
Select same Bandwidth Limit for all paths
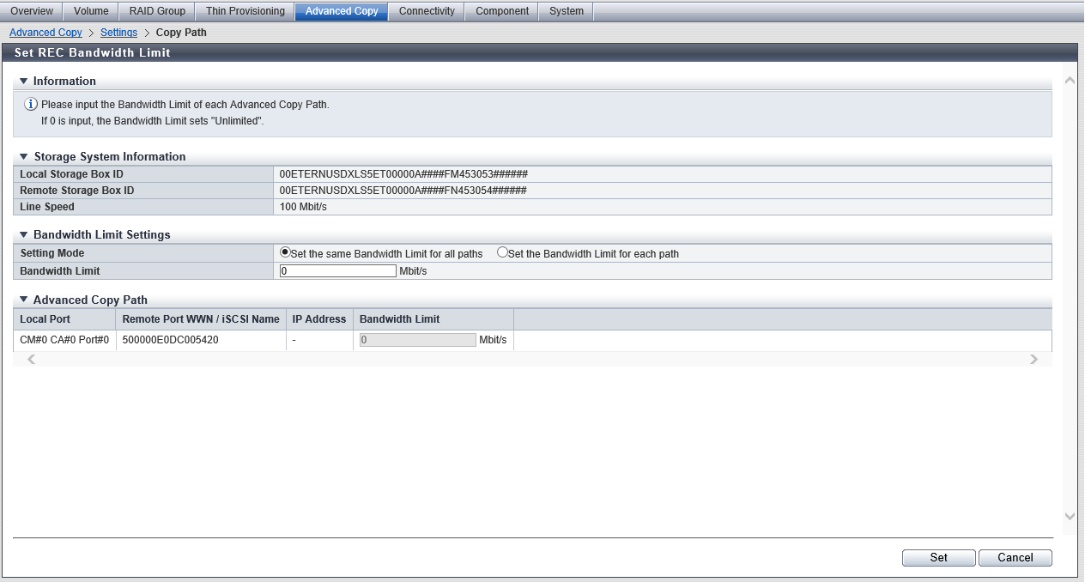tap(286, 252)
